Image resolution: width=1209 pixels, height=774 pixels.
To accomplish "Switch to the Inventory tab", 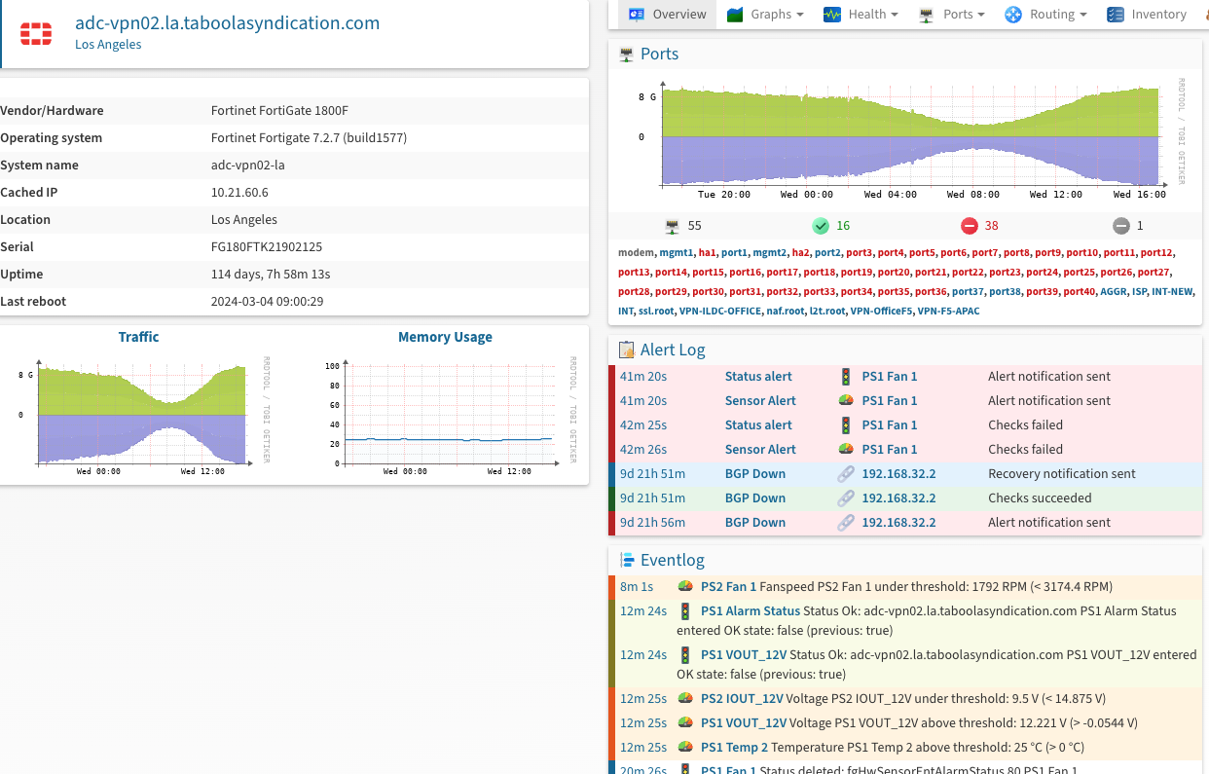I will coord(1147,15).
